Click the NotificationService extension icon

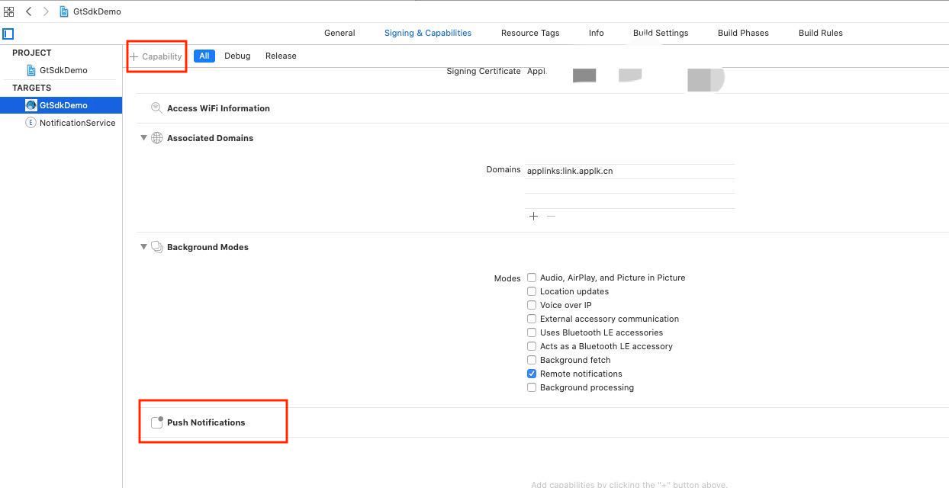pos(31,123)
